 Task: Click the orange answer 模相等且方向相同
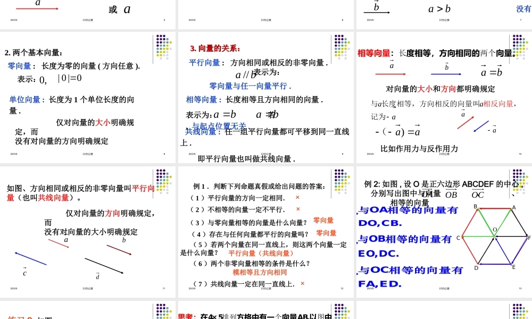pos(260,272)
